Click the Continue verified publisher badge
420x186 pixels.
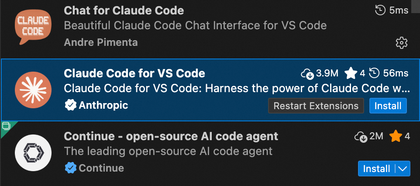coord(70,168)
